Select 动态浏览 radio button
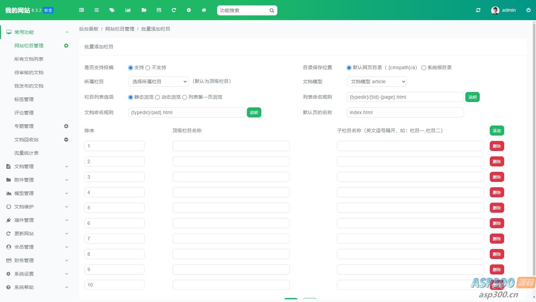 [157, 97]
